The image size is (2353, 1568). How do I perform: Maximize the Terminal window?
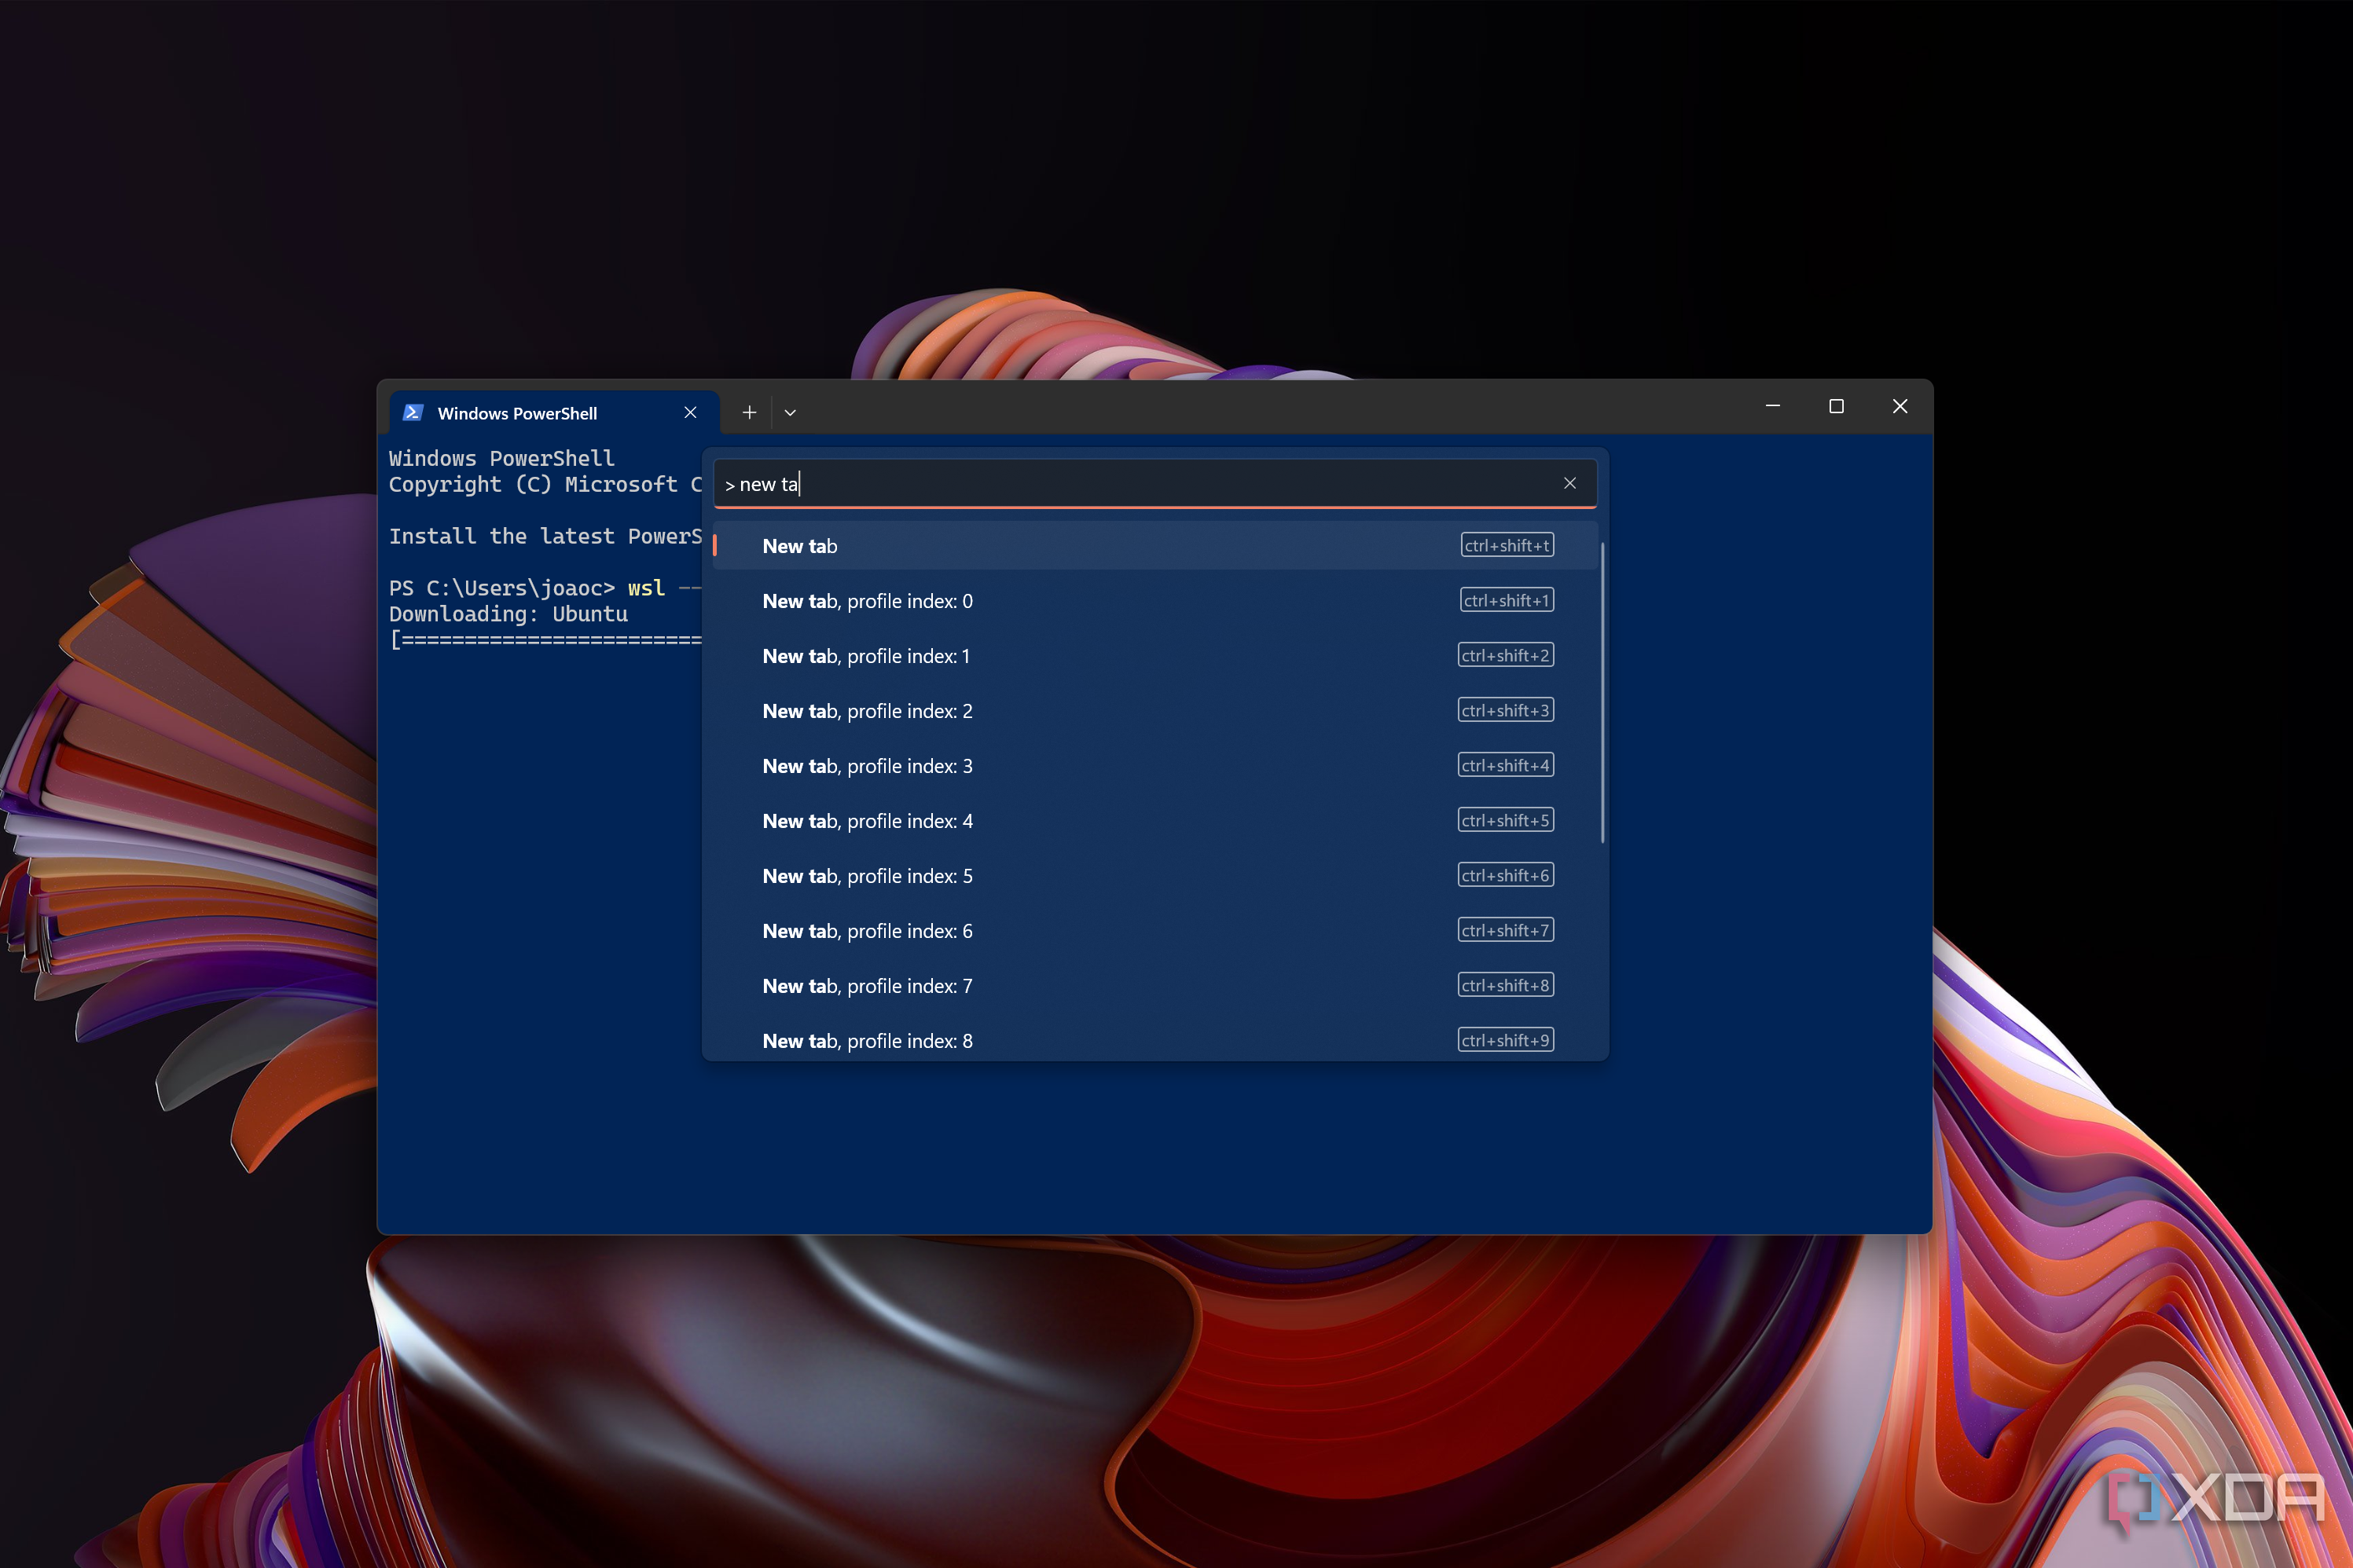(1836, 406)
